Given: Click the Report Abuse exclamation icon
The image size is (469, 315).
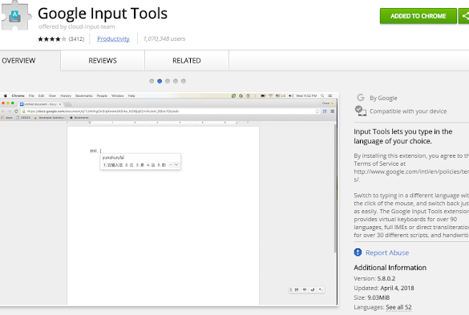Looking at the screenshot, I should (358, 252).
